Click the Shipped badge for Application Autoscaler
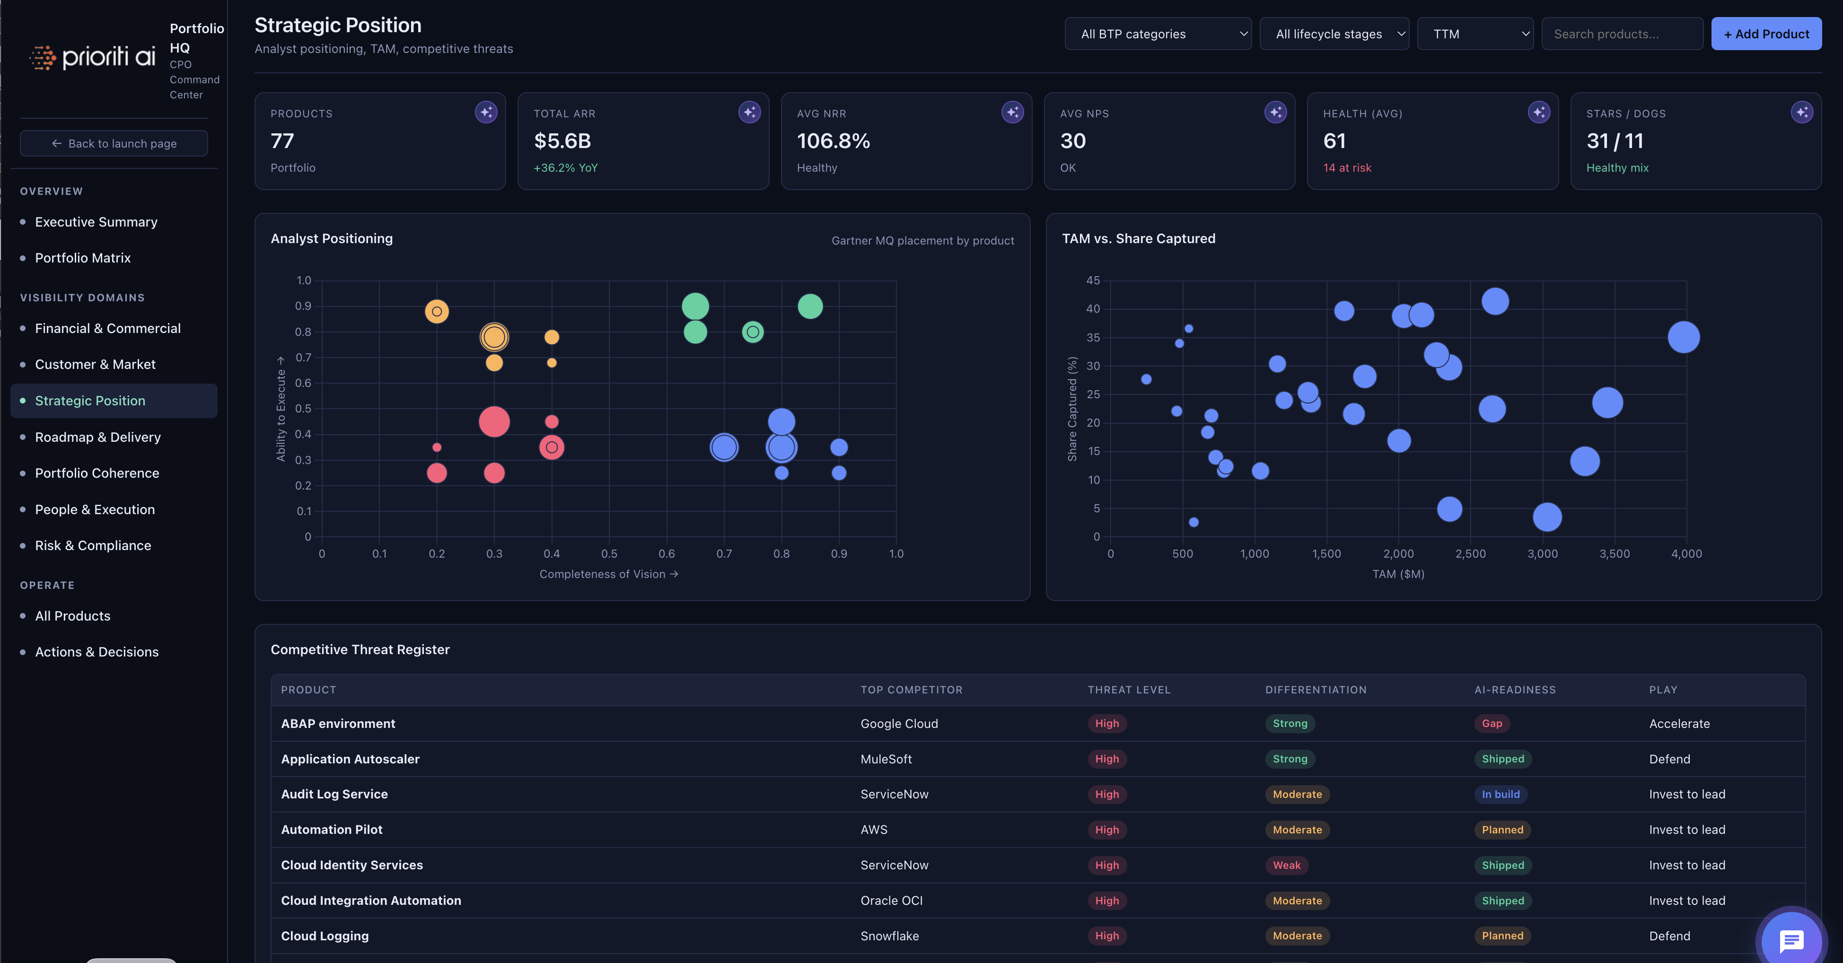 [x=1502, y=759]
